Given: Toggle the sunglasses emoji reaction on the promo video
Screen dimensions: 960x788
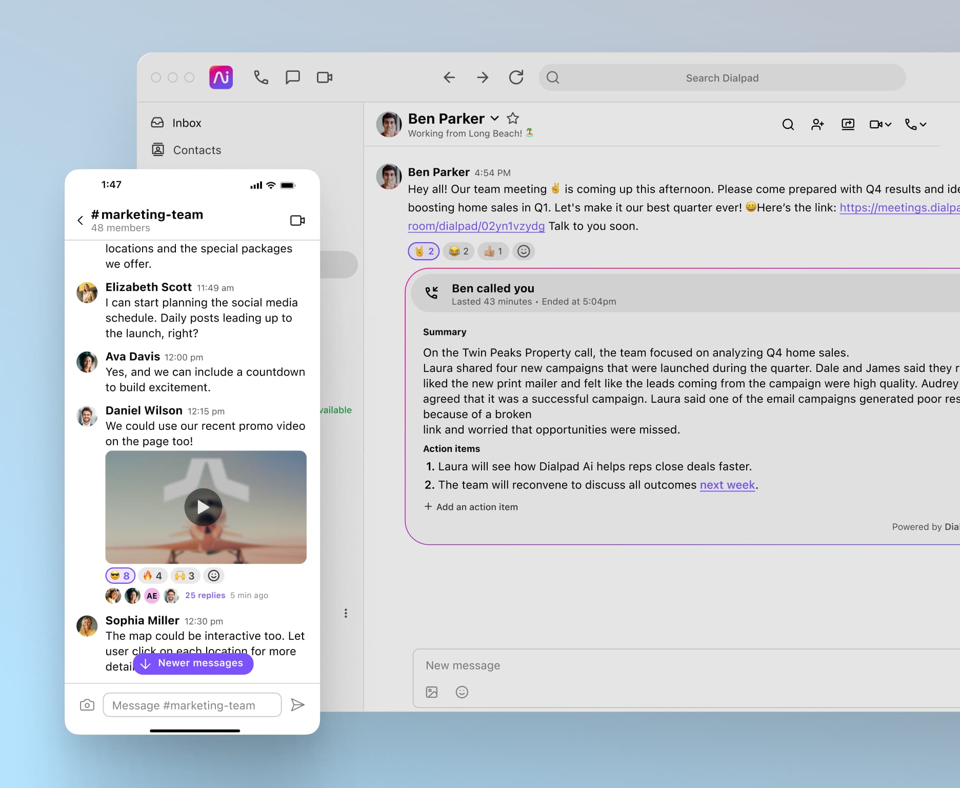Looking at the screenshot, I should point(119,576).
